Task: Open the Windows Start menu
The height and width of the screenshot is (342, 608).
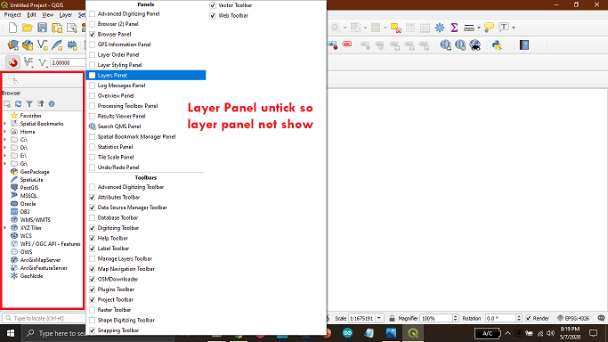Action: pos(11,333)
